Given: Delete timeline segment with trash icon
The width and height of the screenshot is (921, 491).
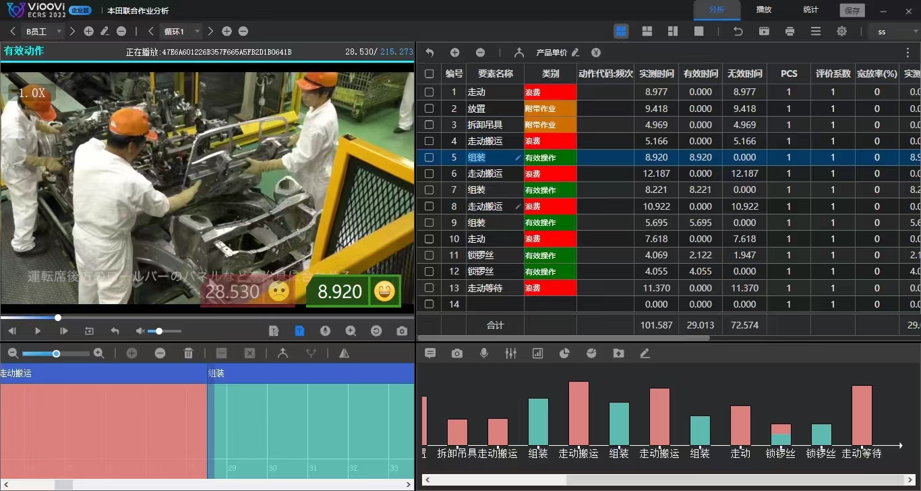Looking at the screenshot, I should (189, 353).
